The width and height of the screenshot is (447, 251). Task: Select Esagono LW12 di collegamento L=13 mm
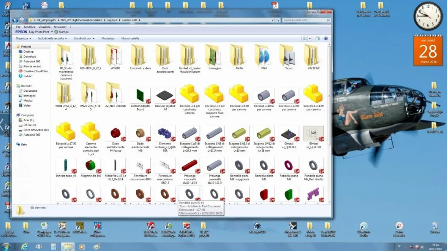(239, 139)
